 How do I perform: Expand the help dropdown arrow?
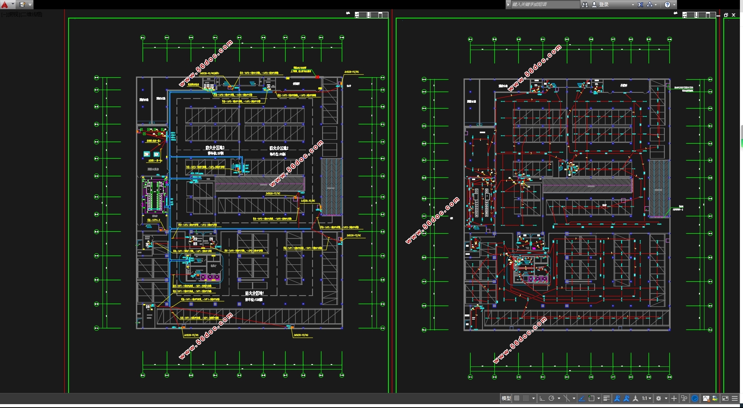[674, 5]
